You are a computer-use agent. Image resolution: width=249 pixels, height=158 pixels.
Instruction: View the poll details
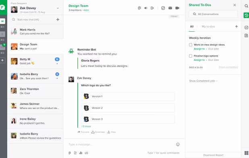coord(112,132)
